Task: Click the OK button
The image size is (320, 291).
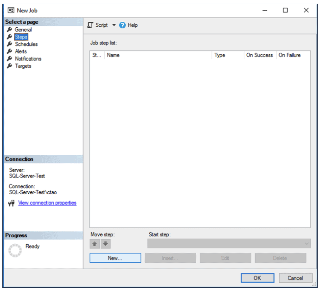Action: click(x=257, y=278)
